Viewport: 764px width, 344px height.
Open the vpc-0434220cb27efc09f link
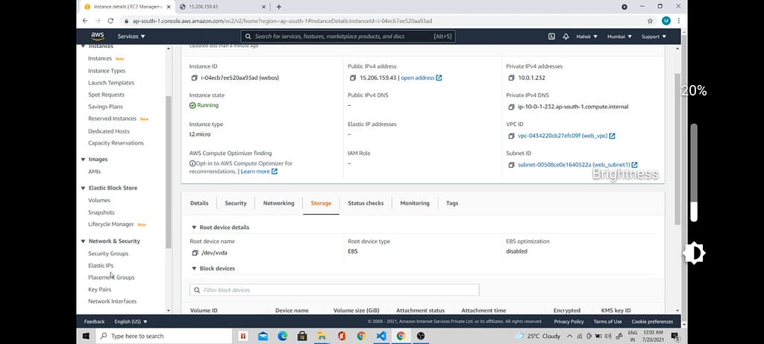[x=563, y=136]
